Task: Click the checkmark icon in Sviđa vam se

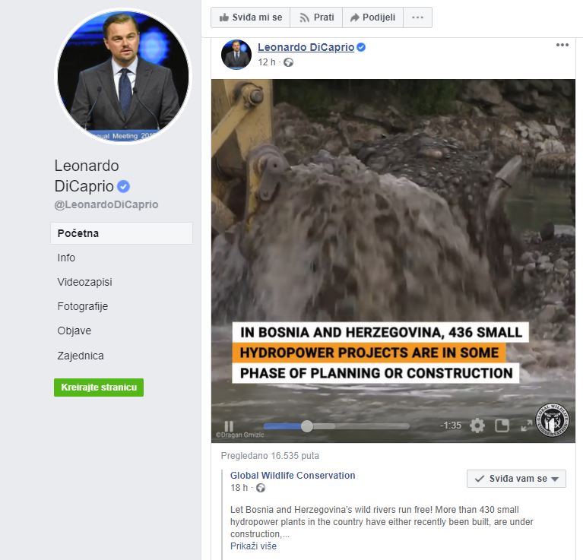Action: pos(480,479)
